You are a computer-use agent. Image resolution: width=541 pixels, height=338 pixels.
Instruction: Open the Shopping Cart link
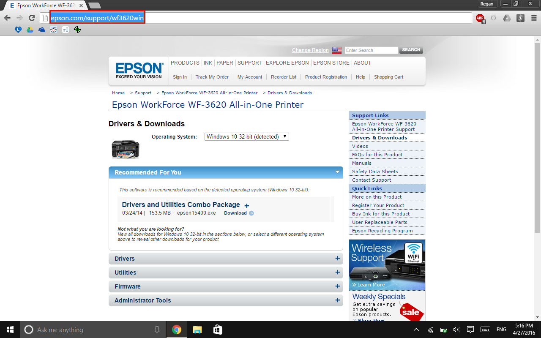(x=388, y=77)
